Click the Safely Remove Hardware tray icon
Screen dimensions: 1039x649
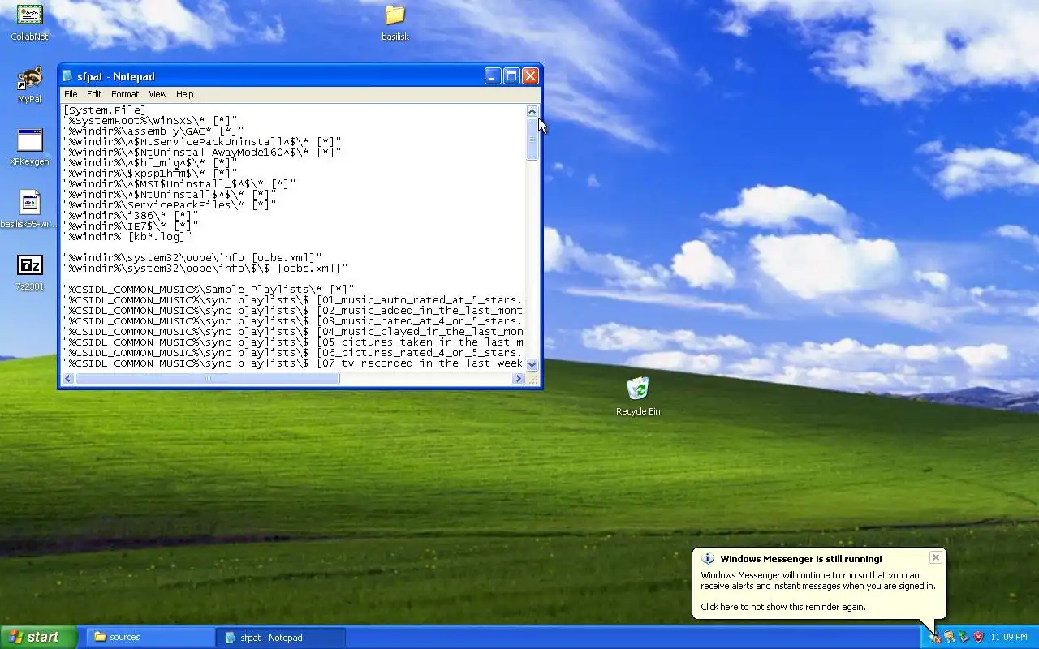[x=964, y=638]
